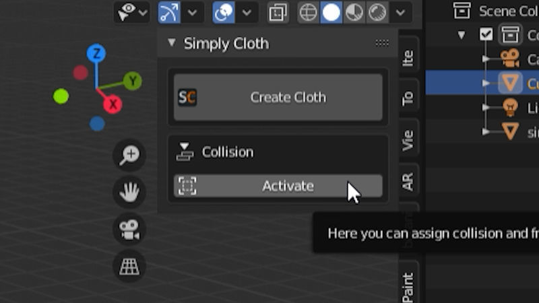The height and width of the screenshot is (303, 539).
Task: Click the bottom mesh triangle icon in outliner
Action: pyautogui.click(x=510, y=131)
